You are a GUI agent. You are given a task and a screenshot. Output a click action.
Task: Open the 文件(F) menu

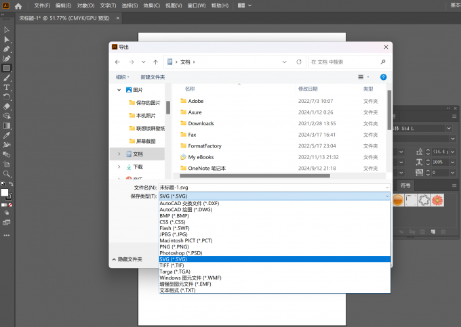point(42,5)
